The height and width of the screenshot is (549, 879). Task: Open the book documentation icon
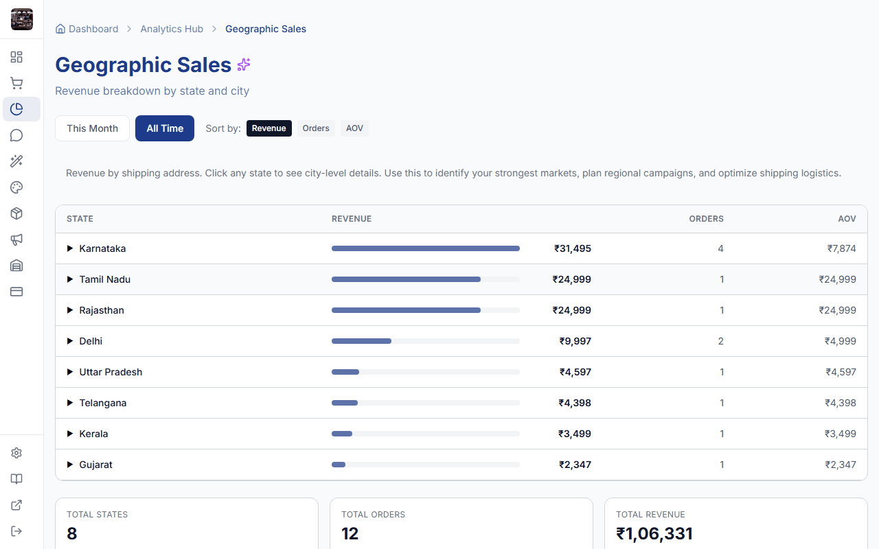tap(16, 479)
